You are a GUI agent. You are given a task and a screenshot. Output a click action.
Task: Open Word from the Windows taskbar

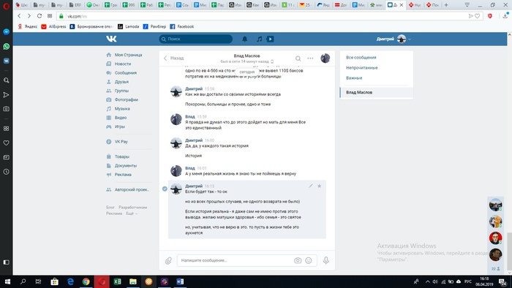pyautogui.click(x=180, y=281)
